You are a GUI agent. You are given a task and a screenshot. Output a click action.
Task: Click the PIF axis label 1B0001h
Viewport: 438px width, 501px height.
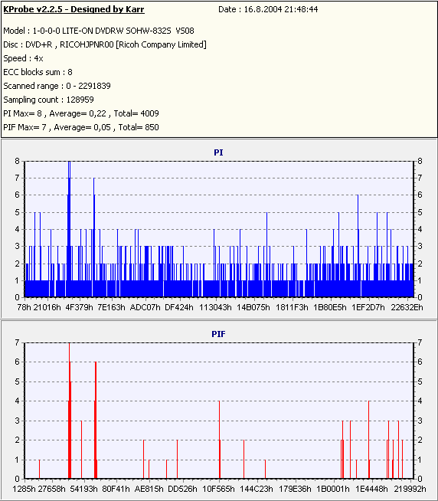point(333,489)
